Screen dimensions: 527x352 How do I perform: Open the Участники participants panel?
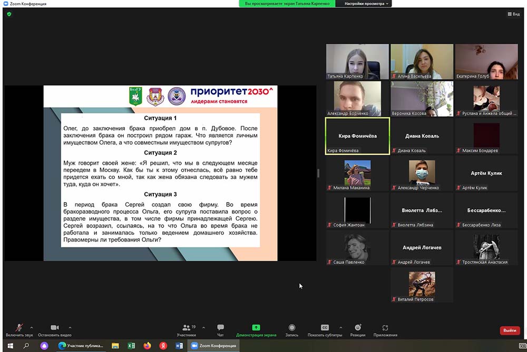coord(186,328)
